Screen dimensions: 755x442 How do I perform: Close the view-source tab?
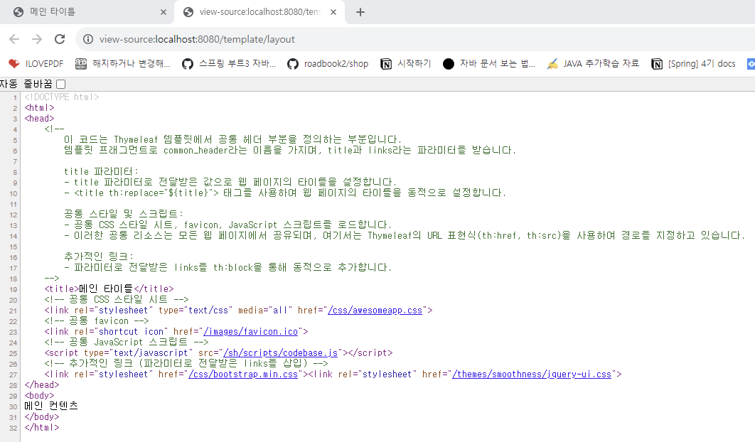coord(333,12)
